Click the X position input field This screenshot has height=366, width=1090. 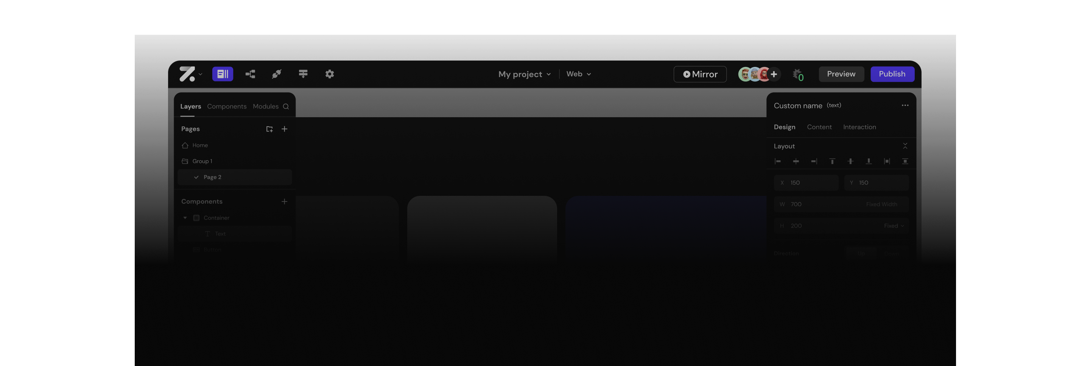click(806, 183)
